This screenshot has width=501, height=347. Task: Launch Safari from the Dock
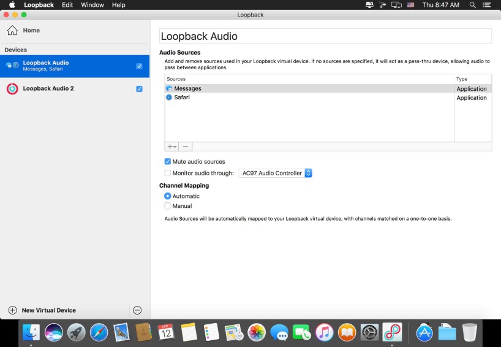pyautogui.click(x=99, y=332)
